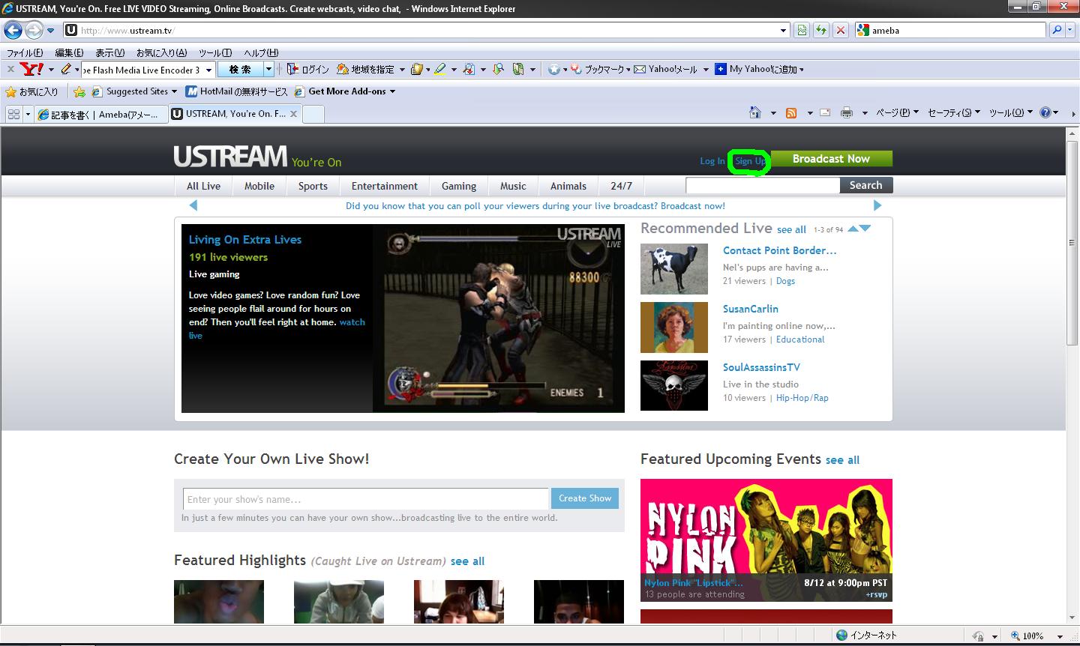This screenshot has height=646, width=1080.
Task: Click the Home icon in command bar
Action: pos(754,112)
